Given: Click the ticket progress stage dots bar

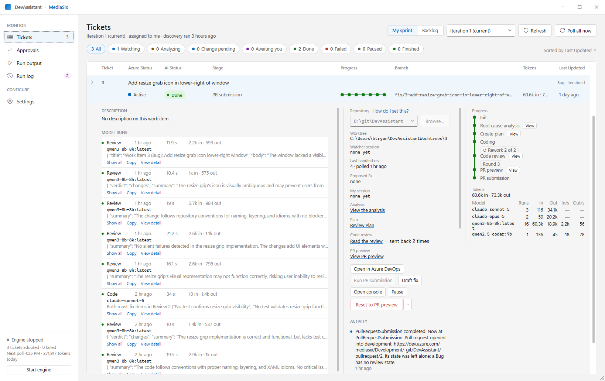Looking at the screenshot, I should [x=363, y=95].
